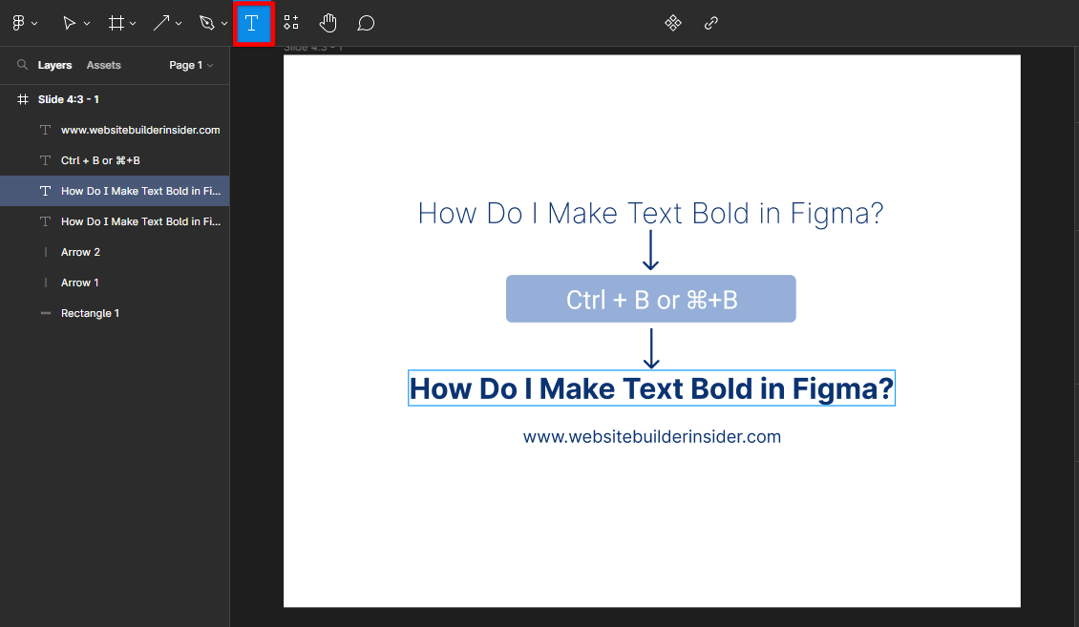The height and width of the screenshot is (627, 1079).
Task: Switch to the Layers tab
Action: tap(54, 65)
